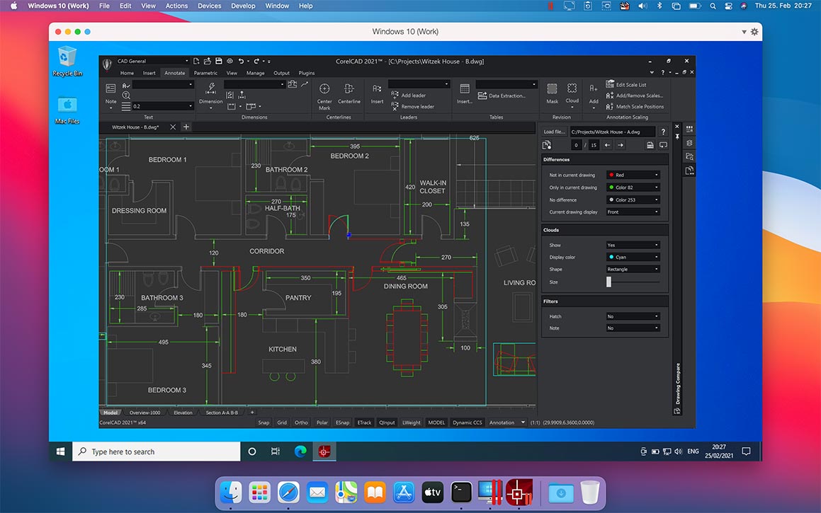The width and height of the screenshot is (821, 513).
Task: Open the Current drawing display dropdown
Action: (x=633, y=212)
